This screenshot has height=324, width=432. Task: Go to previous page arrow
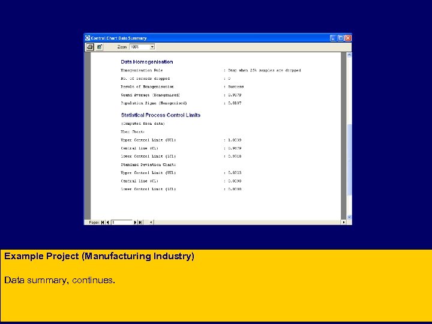coord(108,223)
